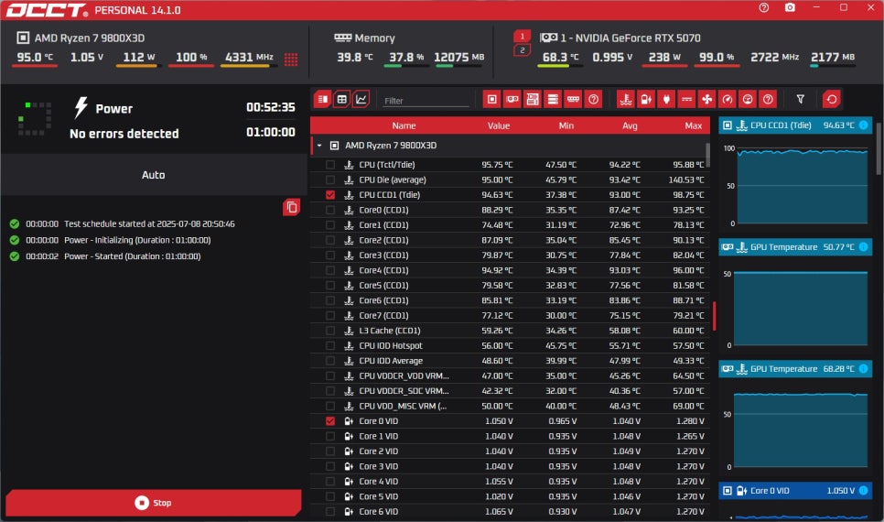
Task: Open the red CPU core grid icon
Action: [x=291, y=60]
